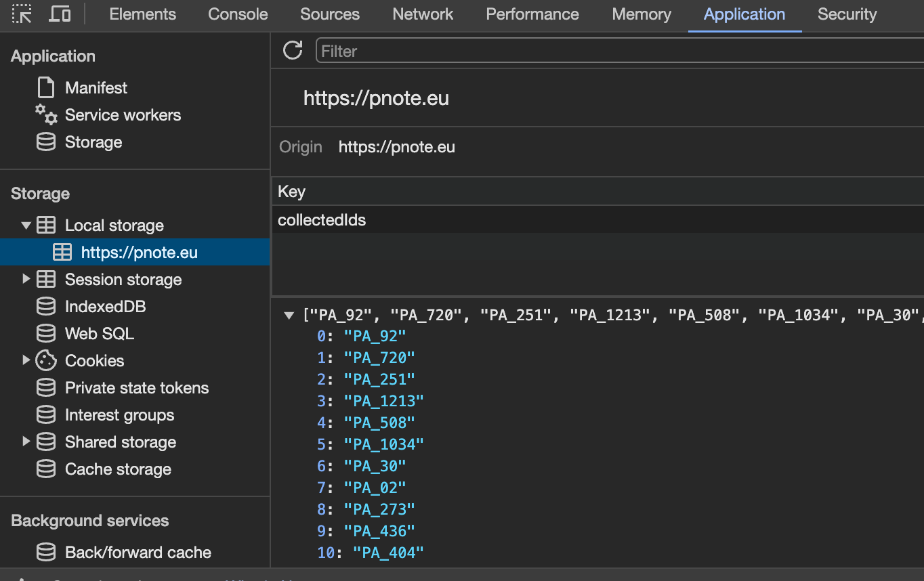Switch to the Network tab

[x=422, y=14]
